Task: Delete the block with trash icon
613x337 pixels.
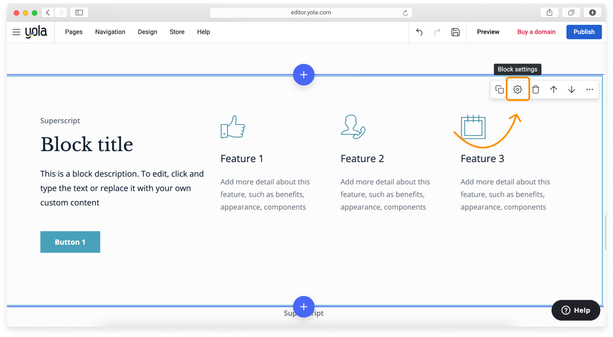Action: tap(536, 89)
